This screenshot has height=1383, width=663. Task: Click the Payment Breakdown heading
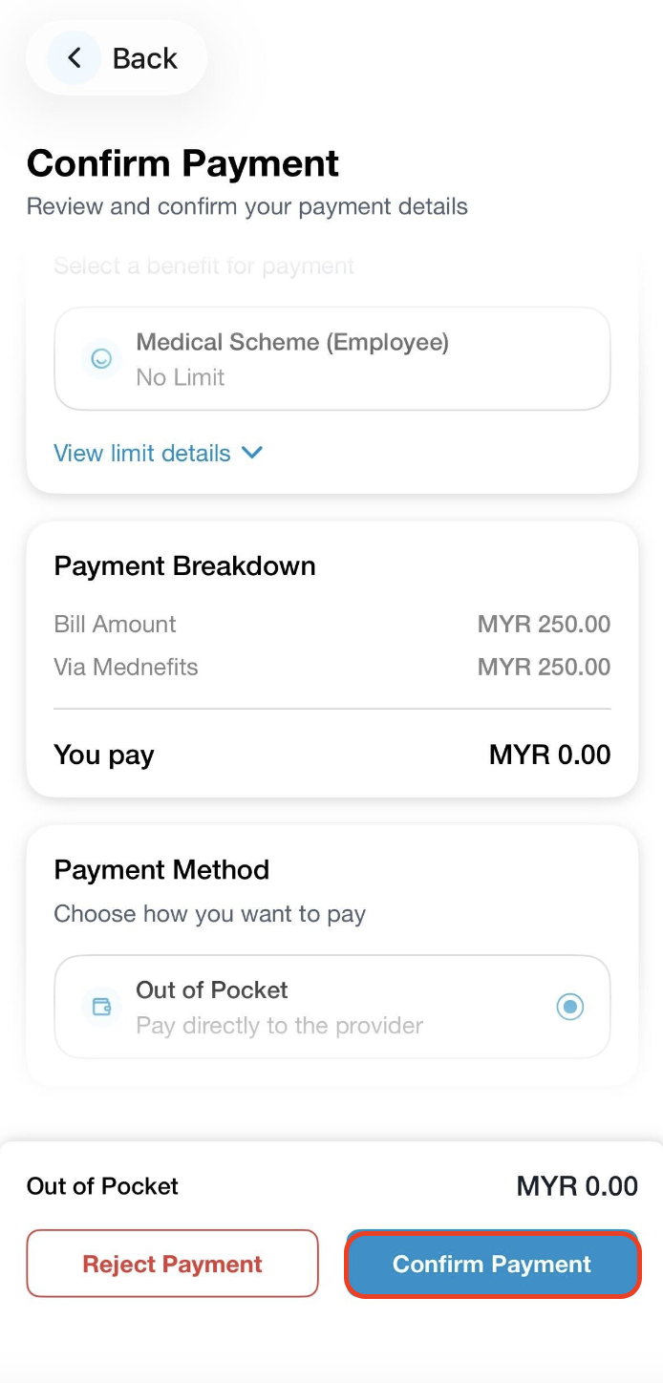pyautogui.click(x=184, y=566)
